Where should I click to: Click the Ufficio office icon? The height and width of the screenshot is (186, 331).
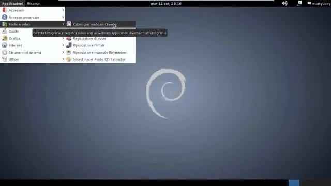5,59
